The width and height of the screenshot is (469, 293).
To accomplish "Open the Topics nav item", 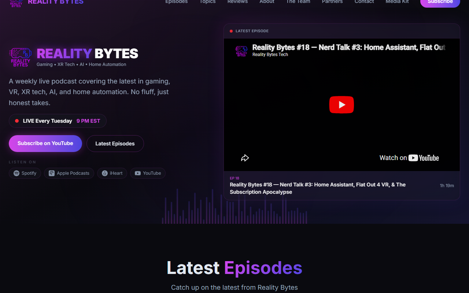I will click(207, 2).
